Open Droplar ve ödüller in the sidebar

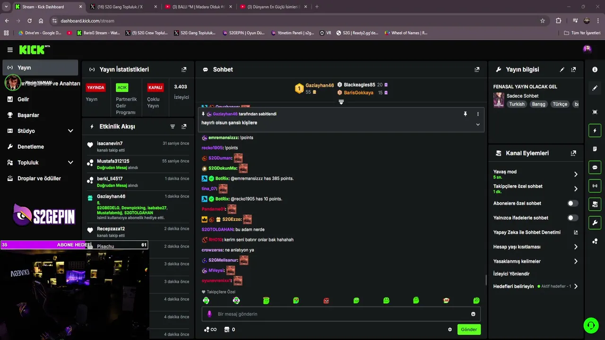click(40, 178)
